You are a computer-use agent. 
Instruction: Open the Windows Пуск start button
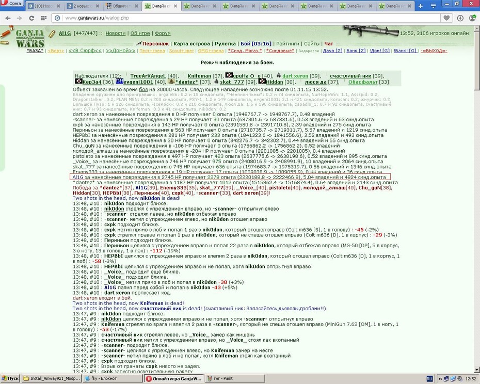(10, 378)
